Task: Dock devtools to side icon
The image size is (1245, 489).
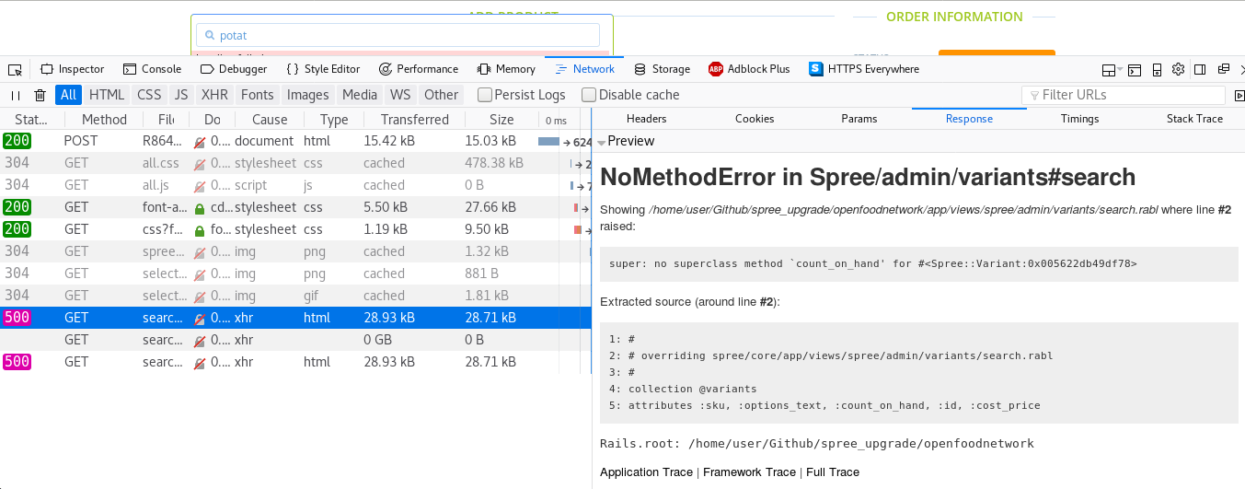Action: (1200, 69)
